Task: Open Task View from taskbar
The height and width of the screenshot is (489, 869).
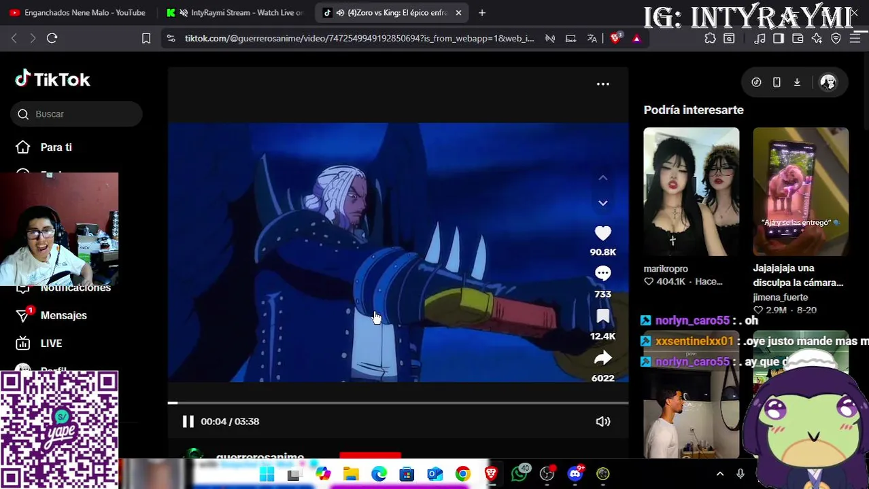Action: tap(294, 474)
